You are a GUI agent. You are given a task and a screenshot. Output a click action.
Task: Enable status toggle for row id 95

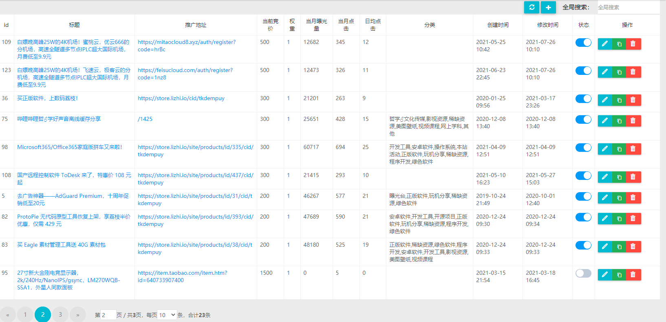click(x=583, y=274)
